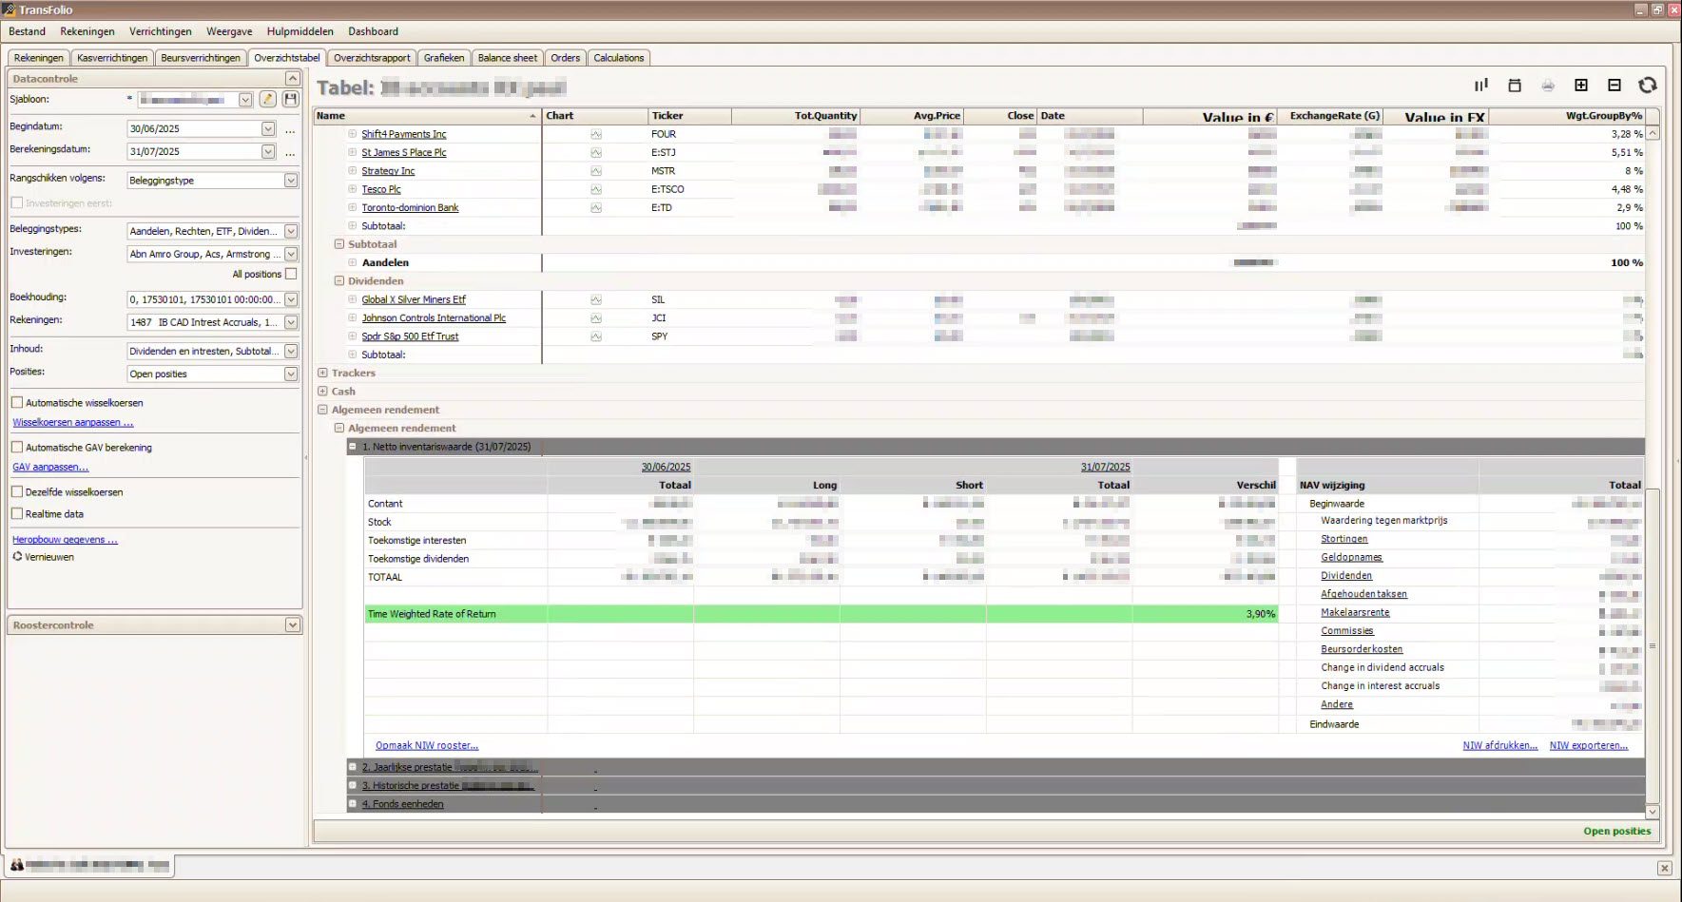Click the Begindatum date field

(x=194, y=129)
